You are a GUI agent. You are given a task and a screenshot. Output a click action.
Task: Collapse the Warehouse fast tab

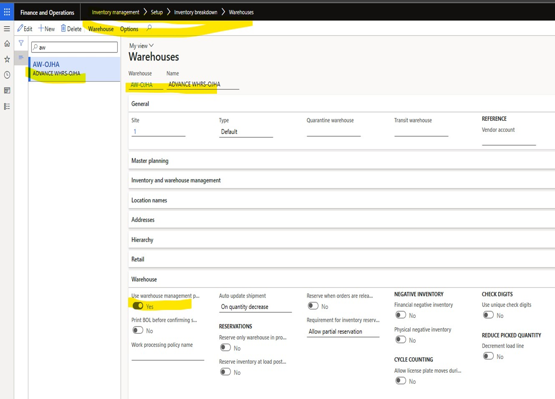[342, 280]
